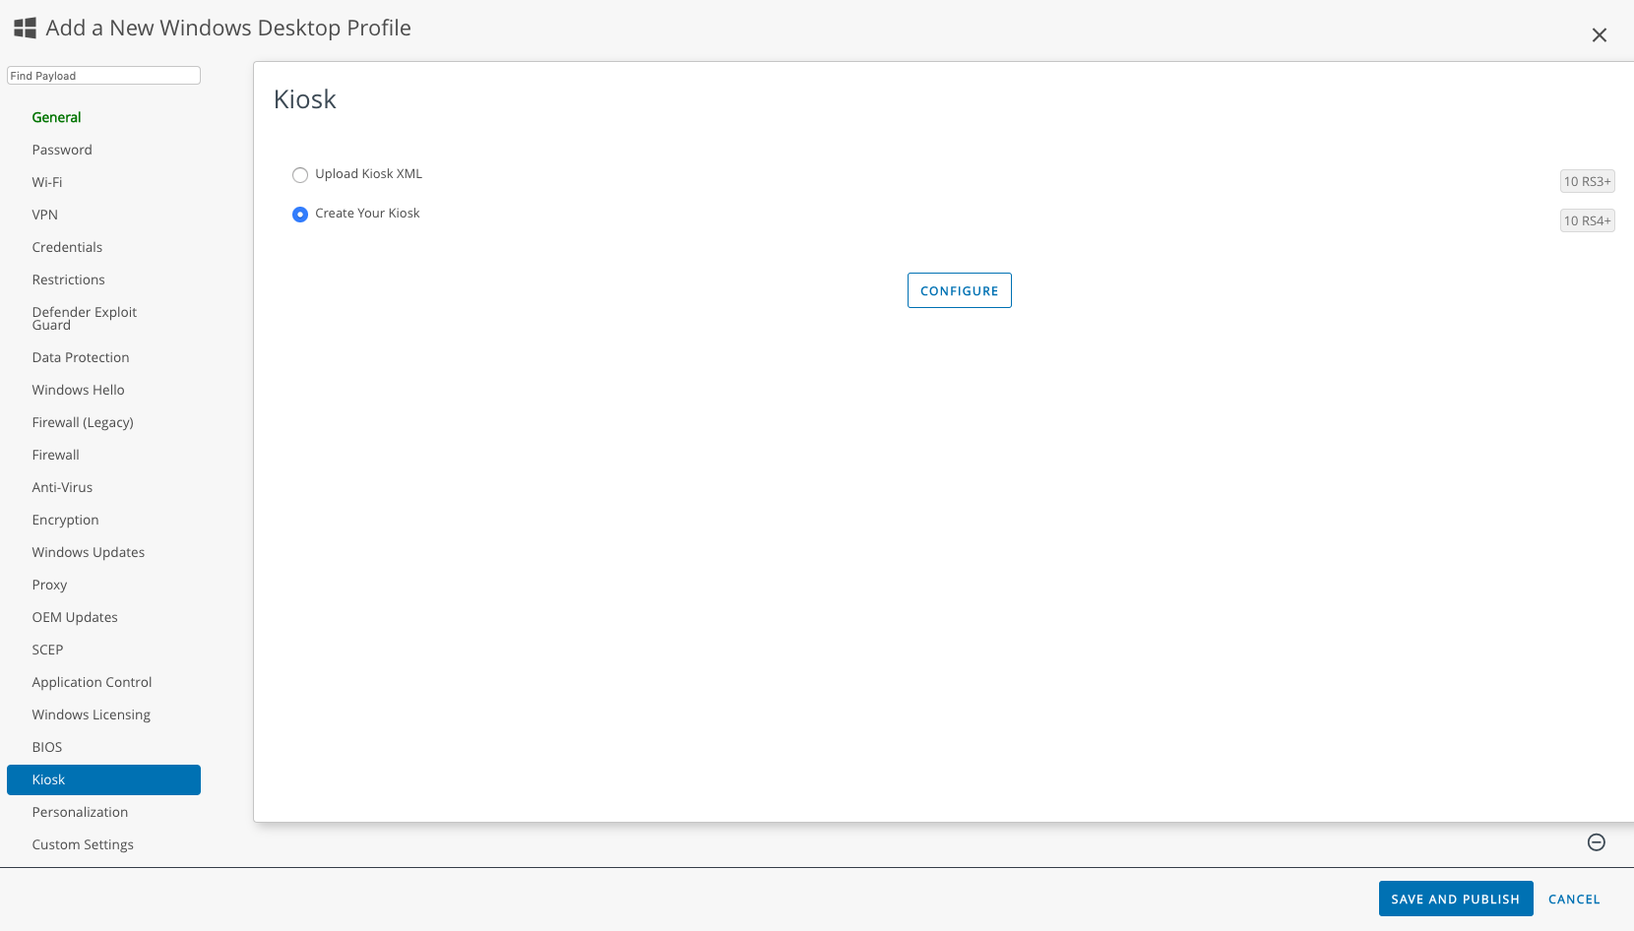1634x931 pixels.
Task: Select Defender Exploit Guard payload
Action: coord(85,318)
